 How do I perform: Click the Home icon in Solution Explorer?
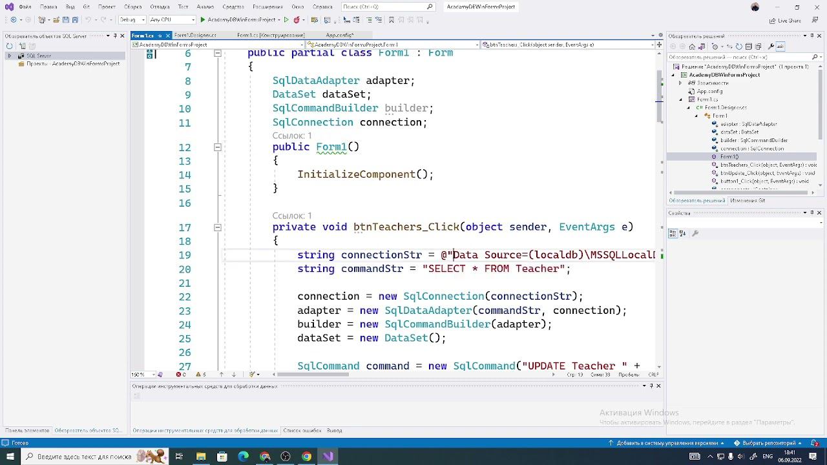click(x=692, y=46)
